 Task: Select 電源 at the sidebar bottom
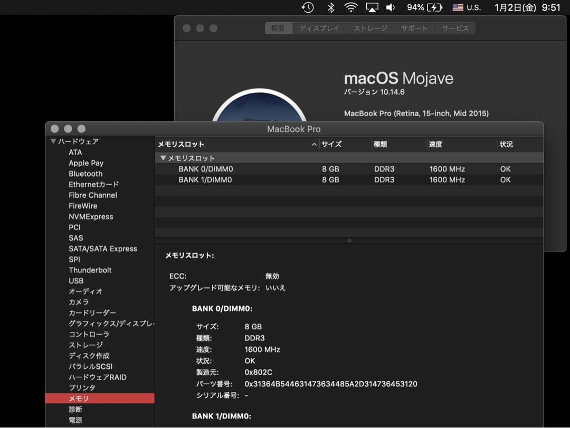coord(76,420)
